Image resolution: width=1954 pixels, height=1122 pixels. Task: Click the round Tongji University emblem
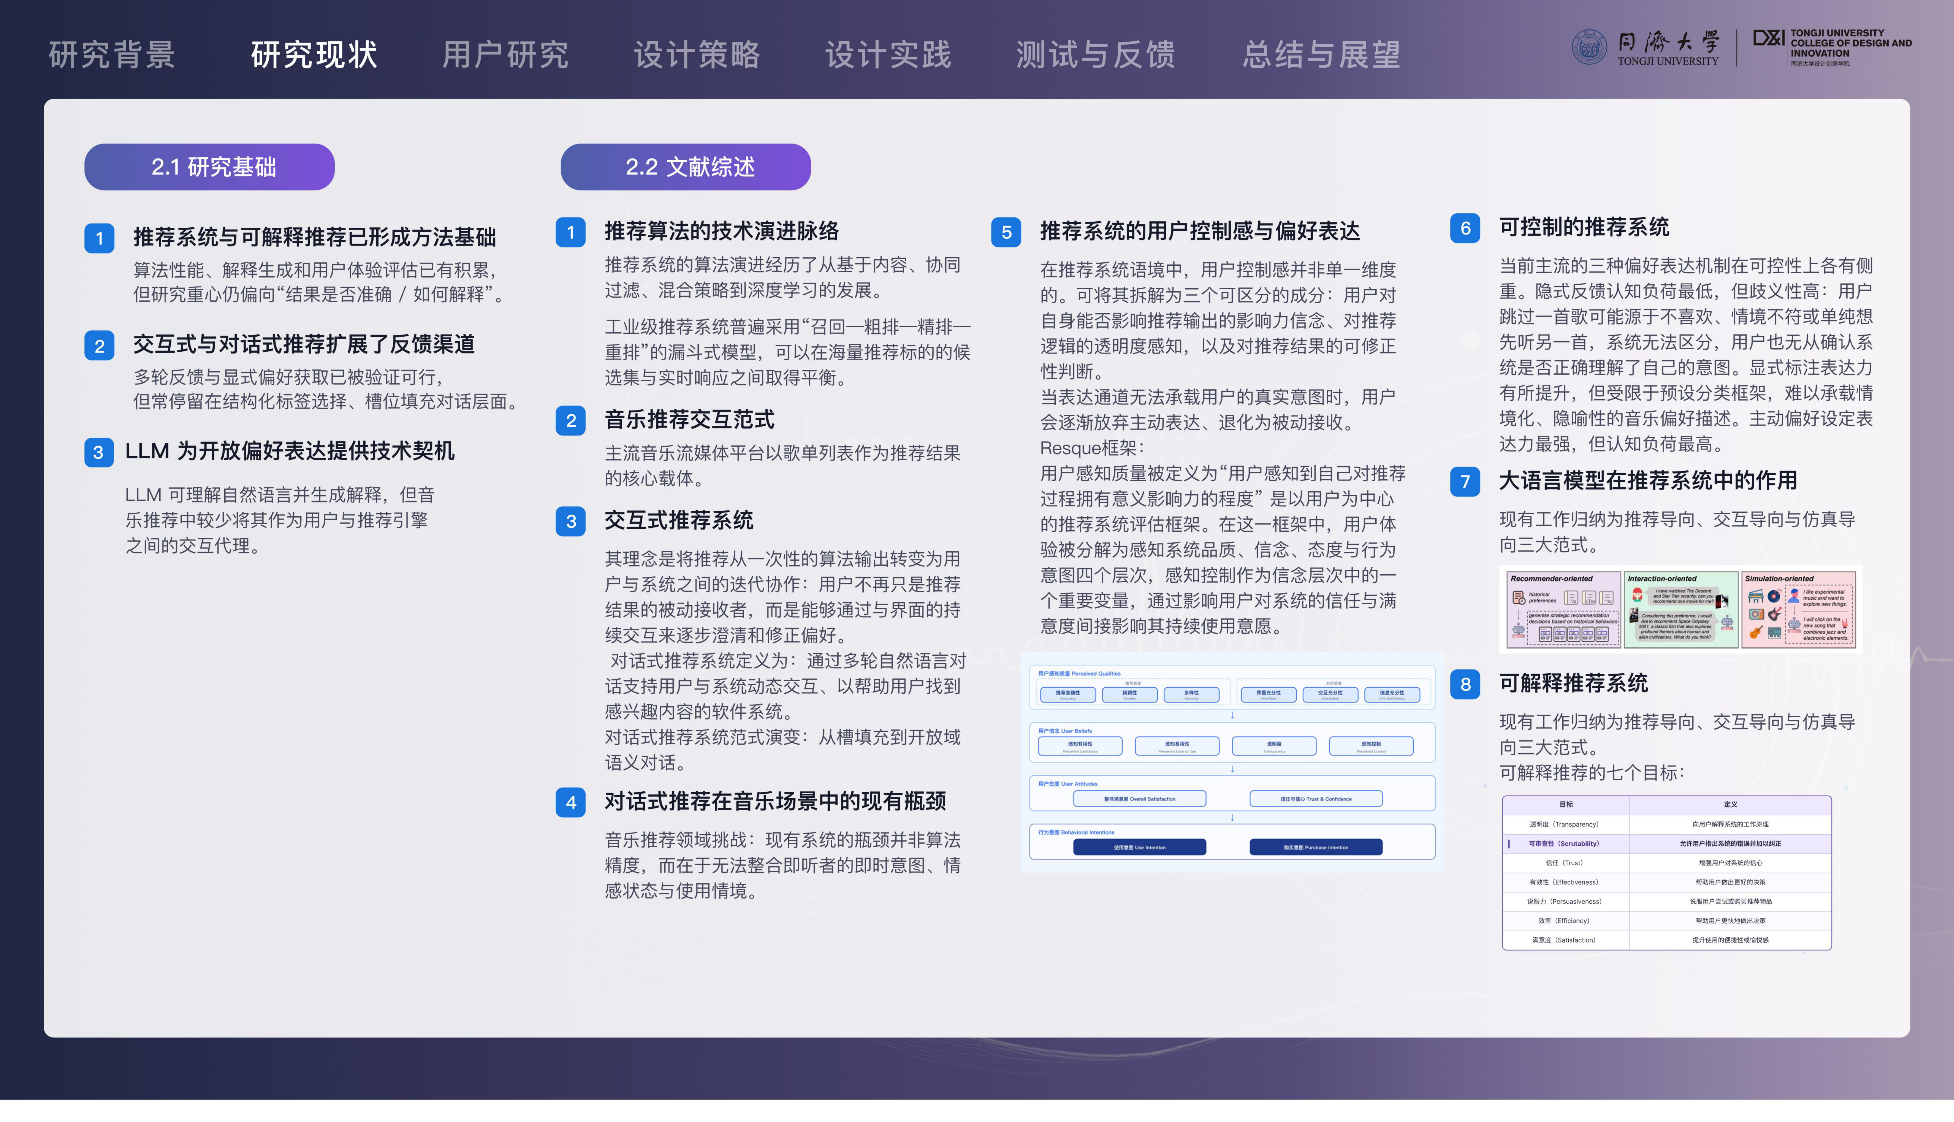[x=1589, y=47]
